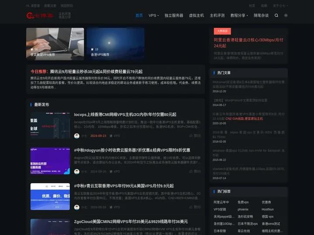Open hot article virpus 美国vps优惠码
The image size is (314, 235).
pyautogui.click(x=249, y=134)
